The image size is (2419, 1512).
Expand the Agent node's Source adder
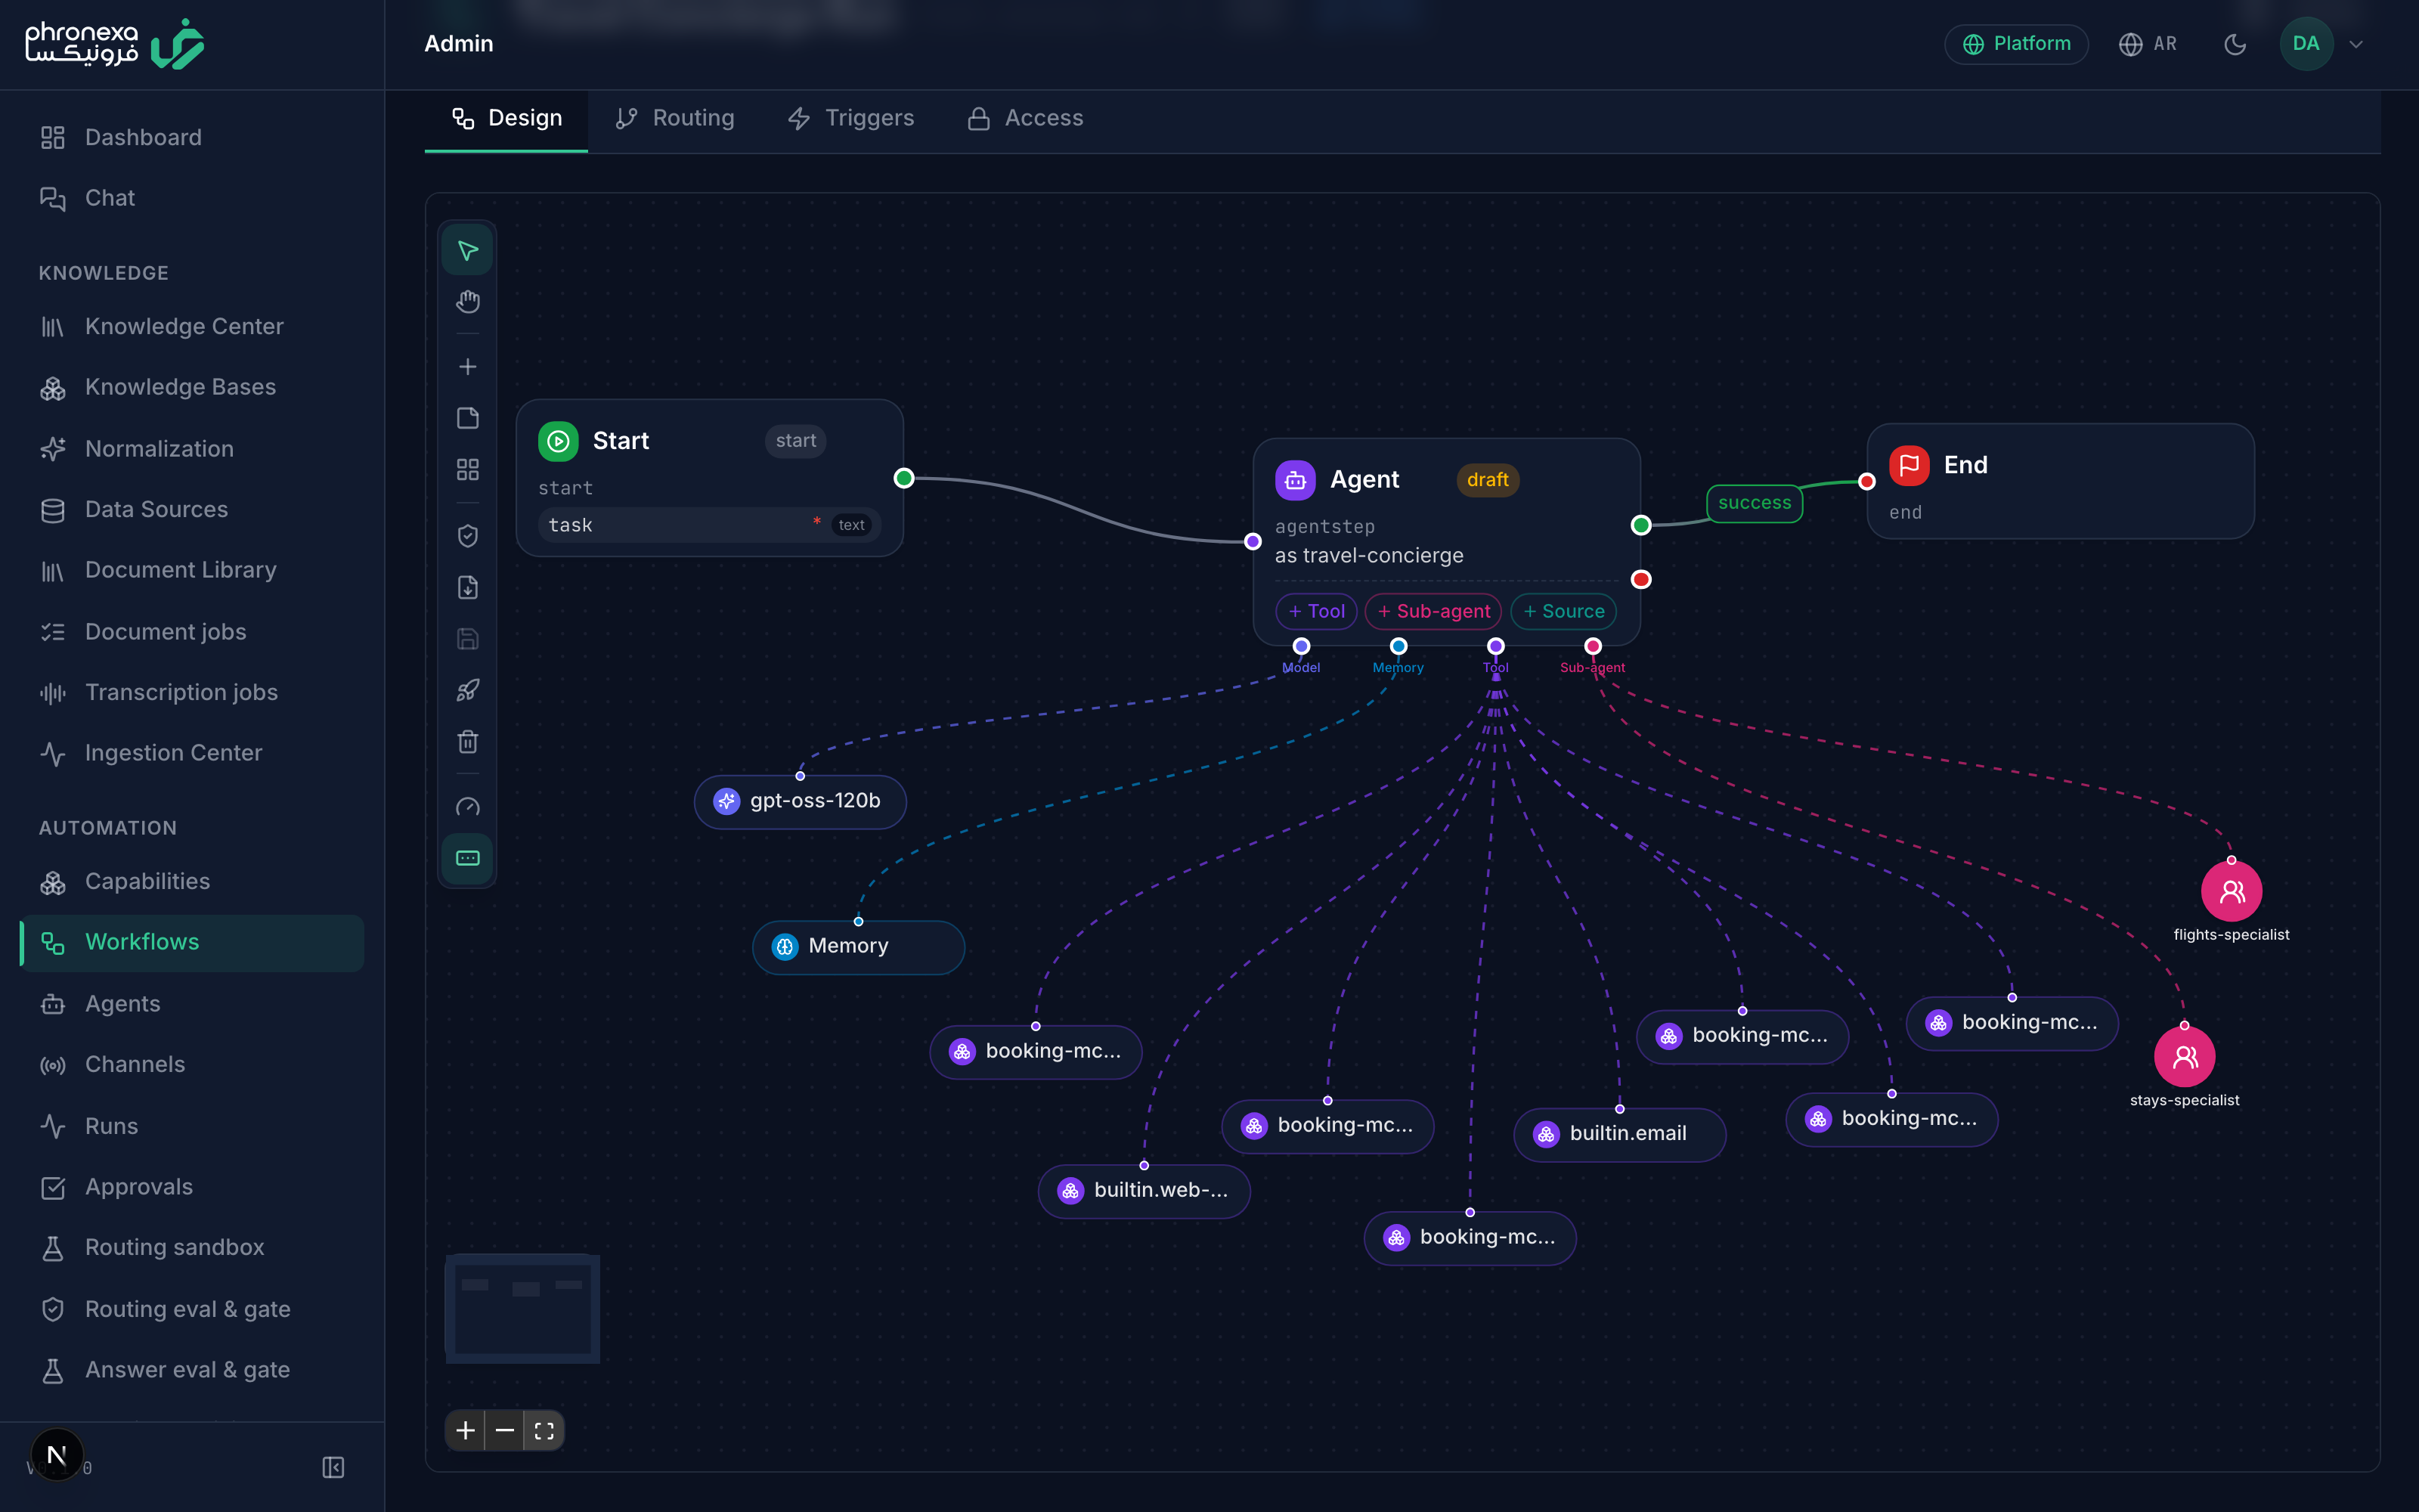coord(1563,611)
